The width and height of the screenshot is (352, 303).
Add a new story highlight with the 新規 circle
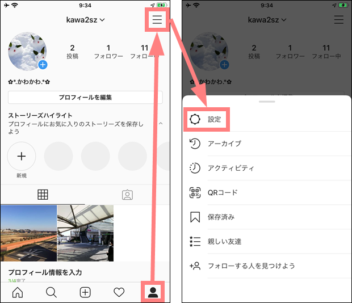pos(22,156)
